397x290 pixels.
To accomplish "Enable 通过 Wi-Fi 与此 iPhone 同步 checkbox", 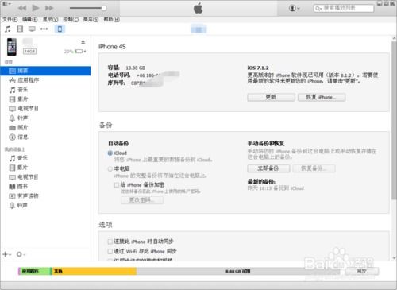I will coord(110,251).
